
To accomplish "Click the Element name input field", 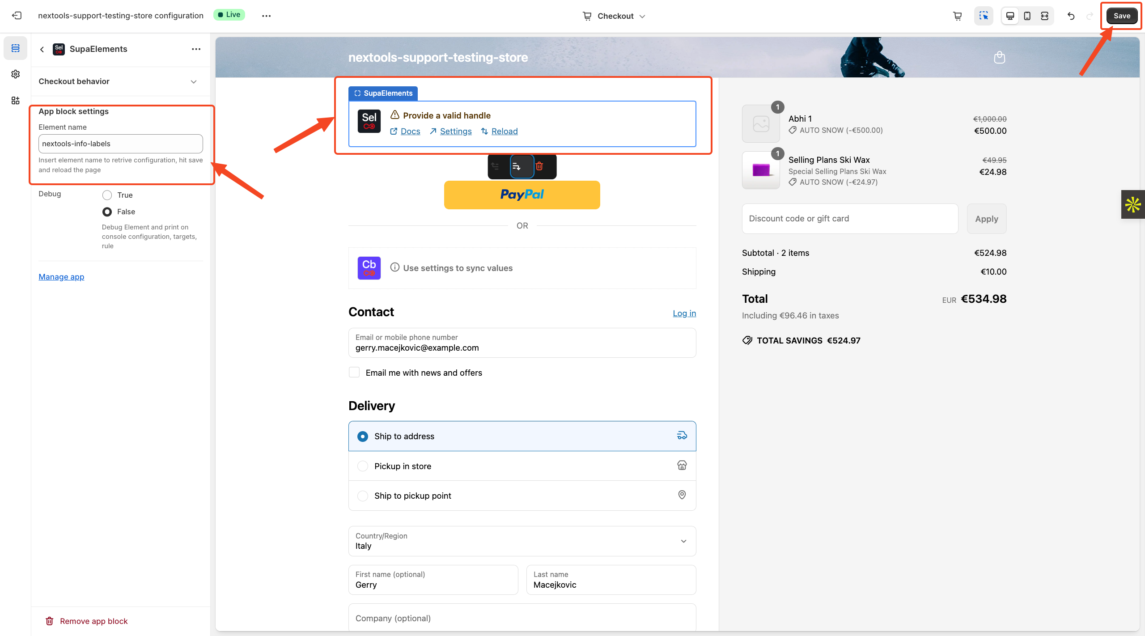I will click(x=121, y=144).
